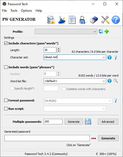Click info icon beside Word list file
Image resolution: width=123 pixels, height=157 pixels.
coord(110,81)
